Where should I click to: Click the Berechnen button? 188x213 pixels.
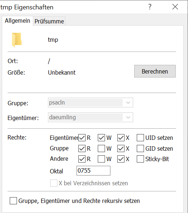155,71
